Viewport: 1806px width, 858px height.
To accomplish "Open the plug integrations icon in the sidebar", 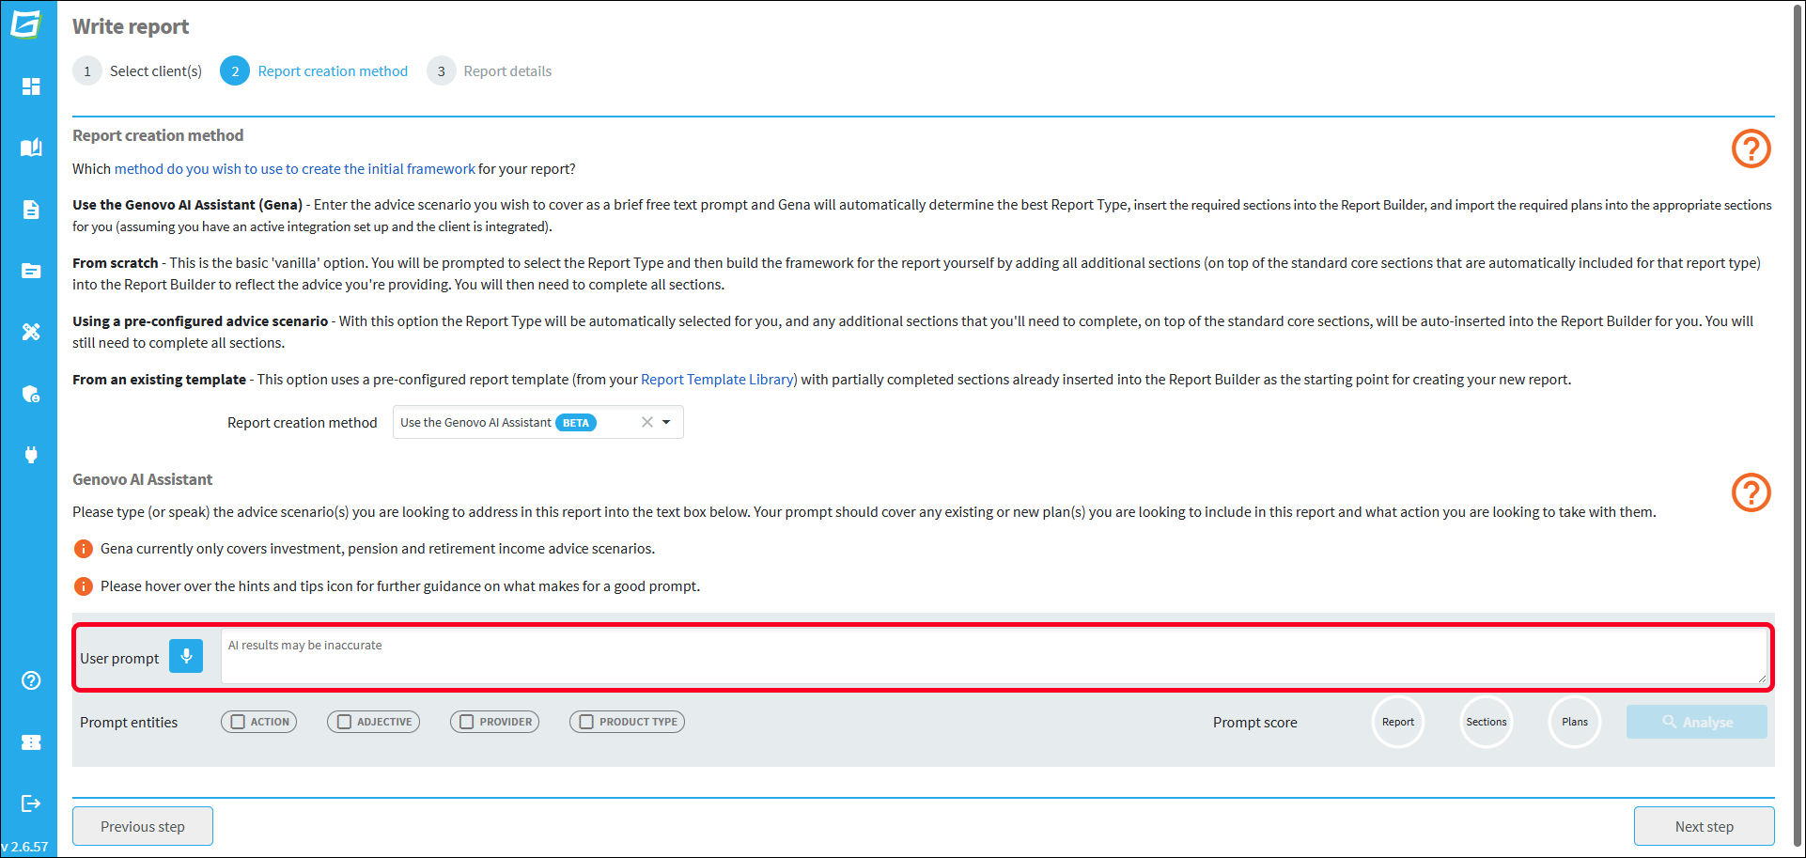I will (x=31, y=455).
